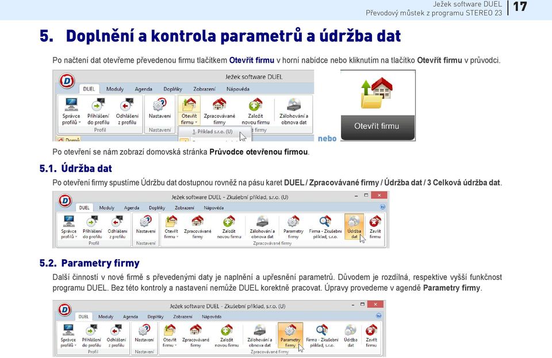This screenshot has height=358, width=552.
Task: Click the Domů page tab under the top ribbon
Action: click(x=70, y=139)
